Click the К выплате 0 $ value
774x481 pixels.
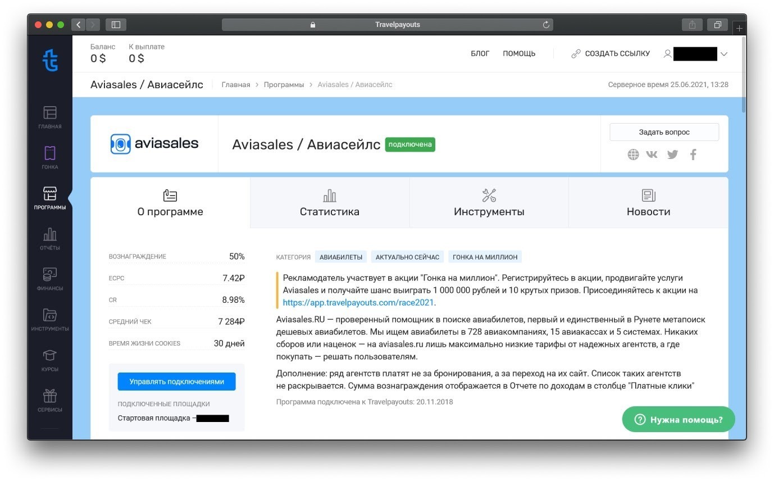136,58
